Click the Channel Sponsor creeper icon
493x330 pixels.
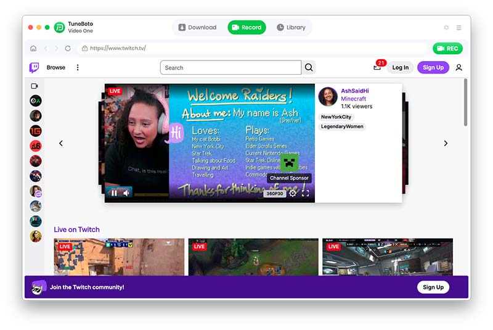pyautogui.click(x=289, y=163)
